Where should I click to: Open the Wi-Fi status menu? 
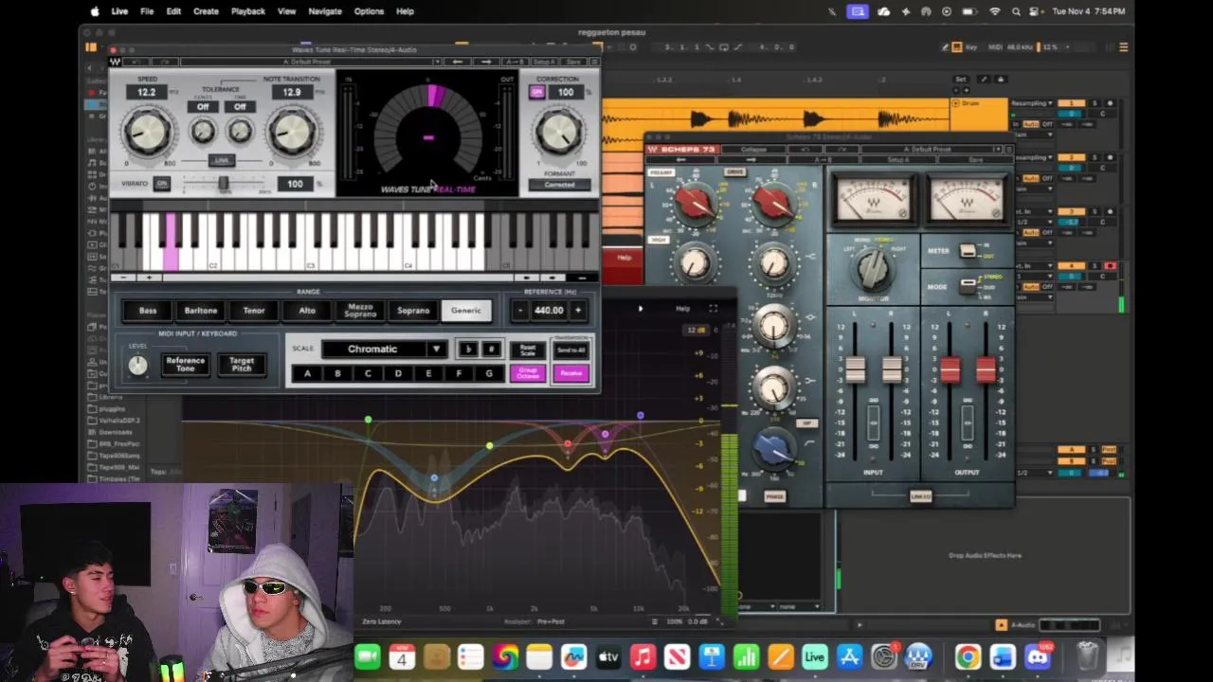point(994,11)
